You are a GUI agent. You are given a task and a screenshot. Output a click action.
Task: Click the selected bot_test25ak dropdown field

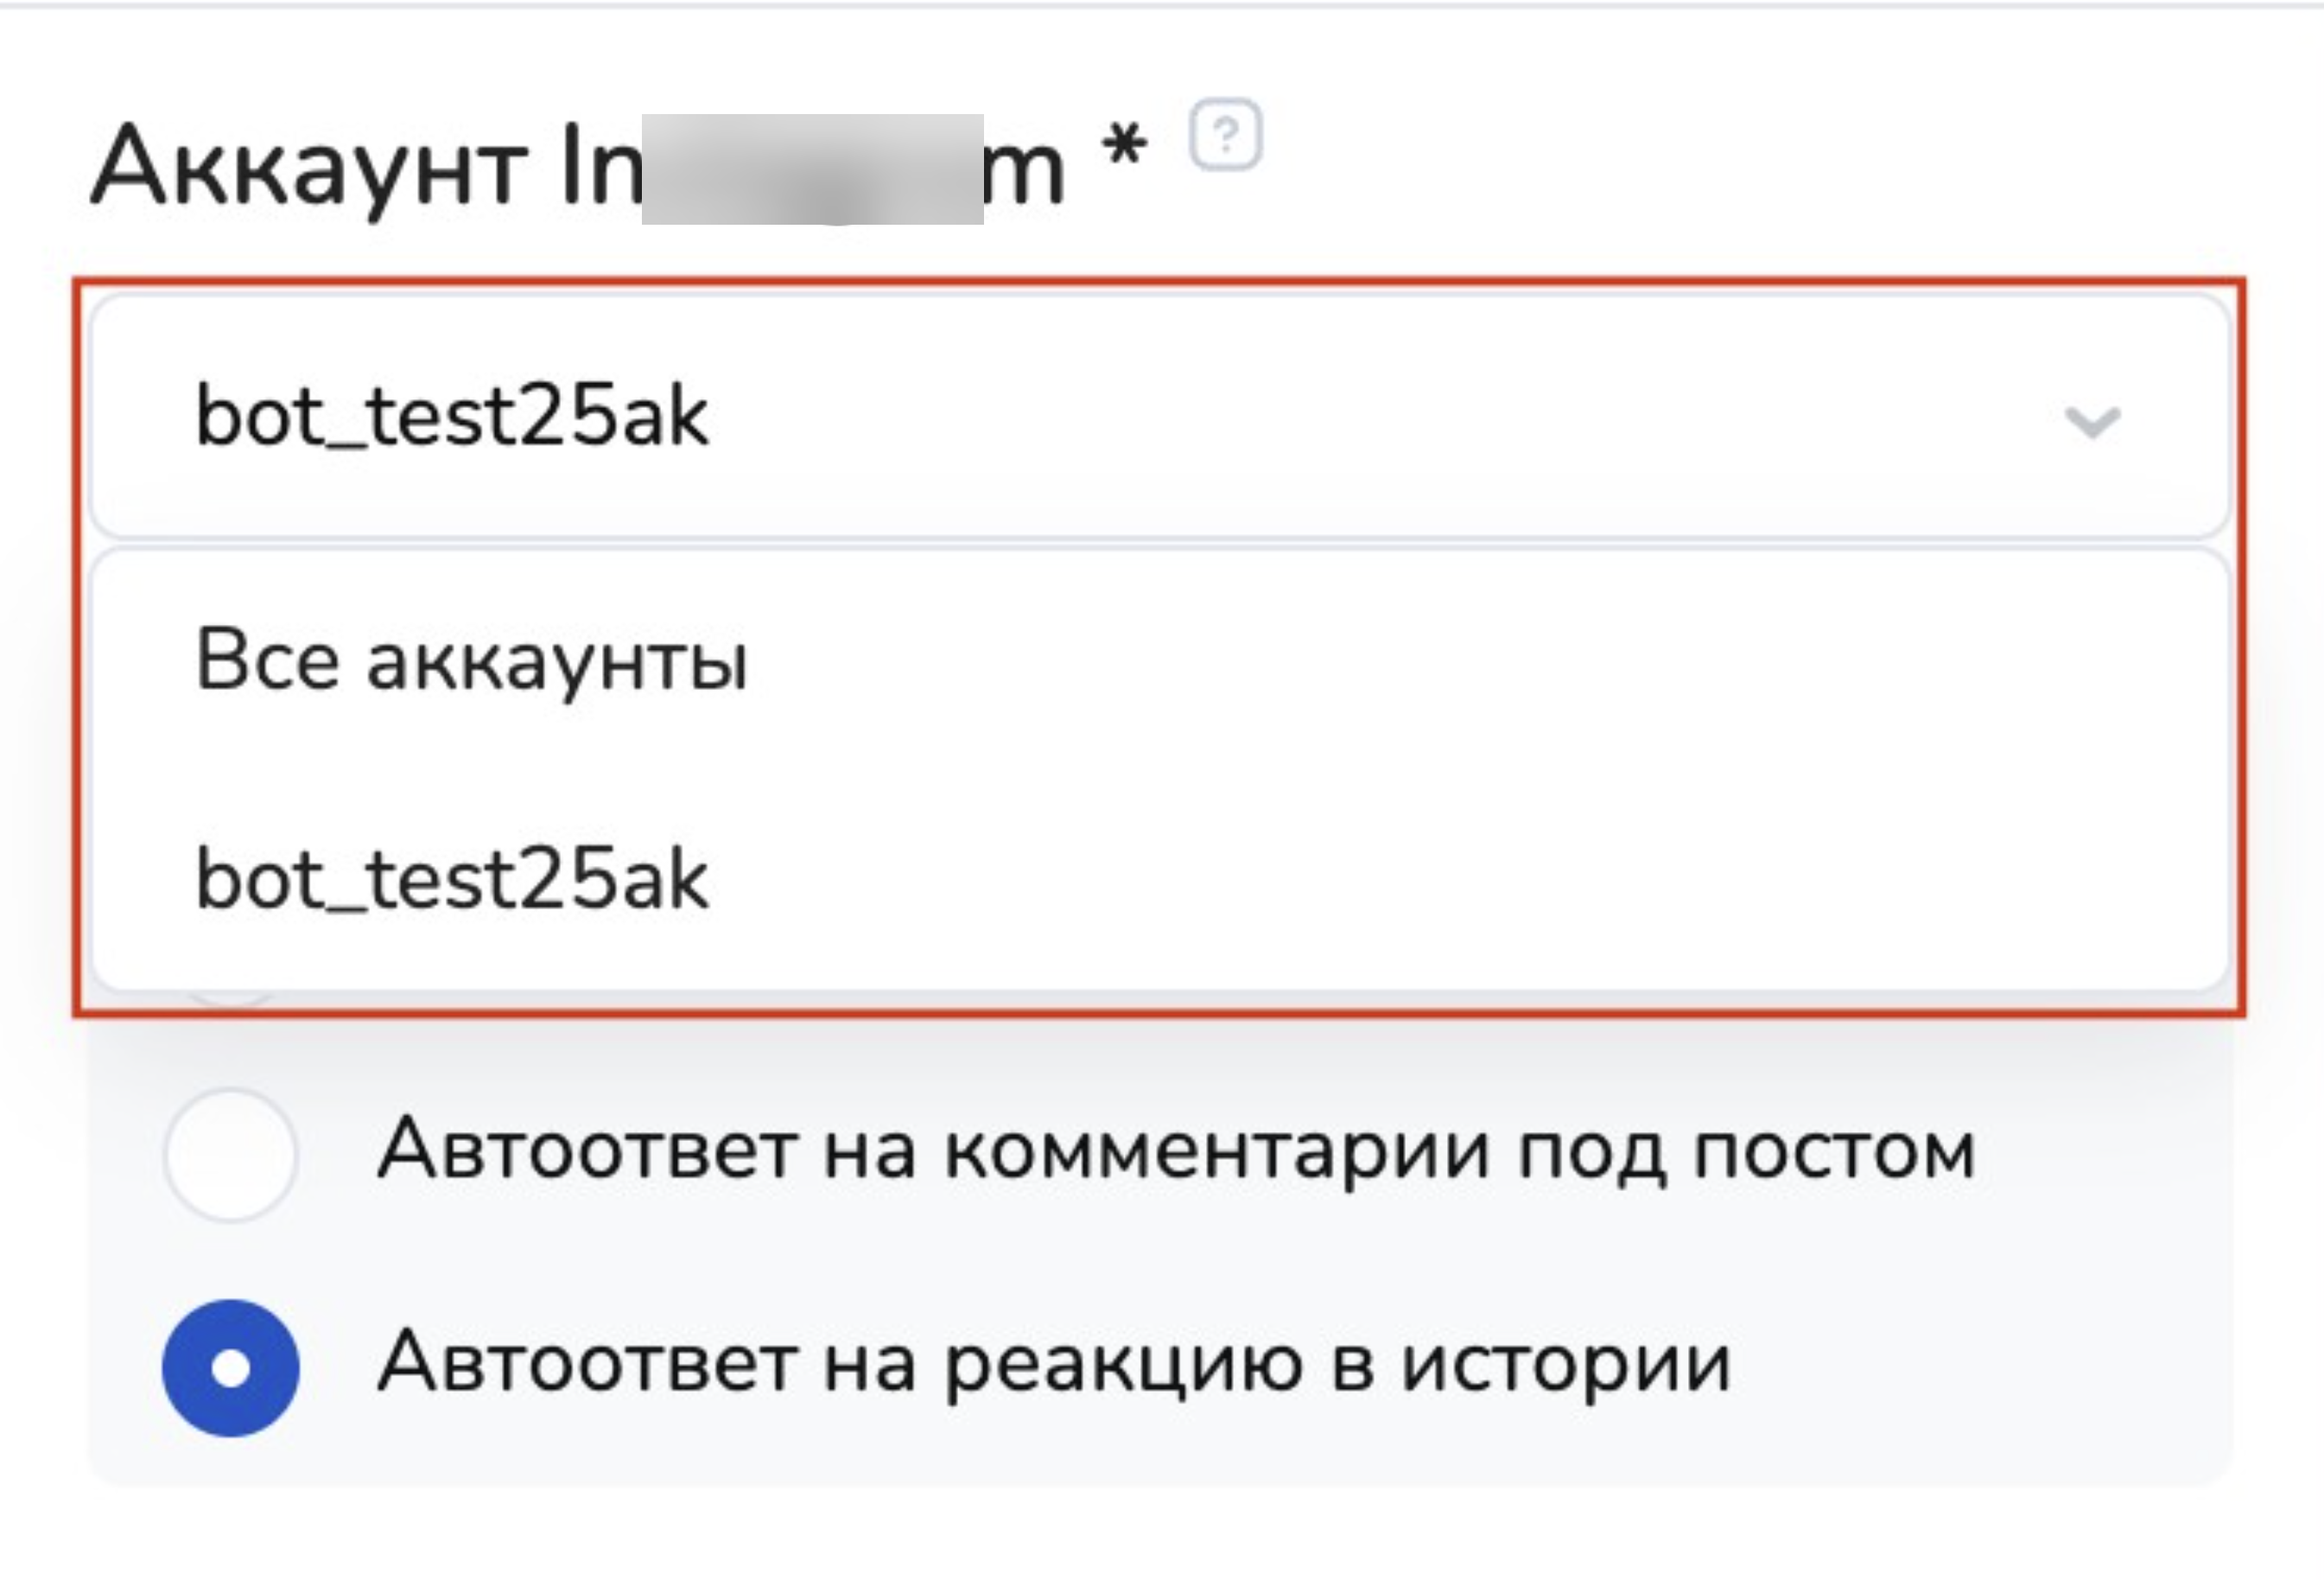click(452, 417)
